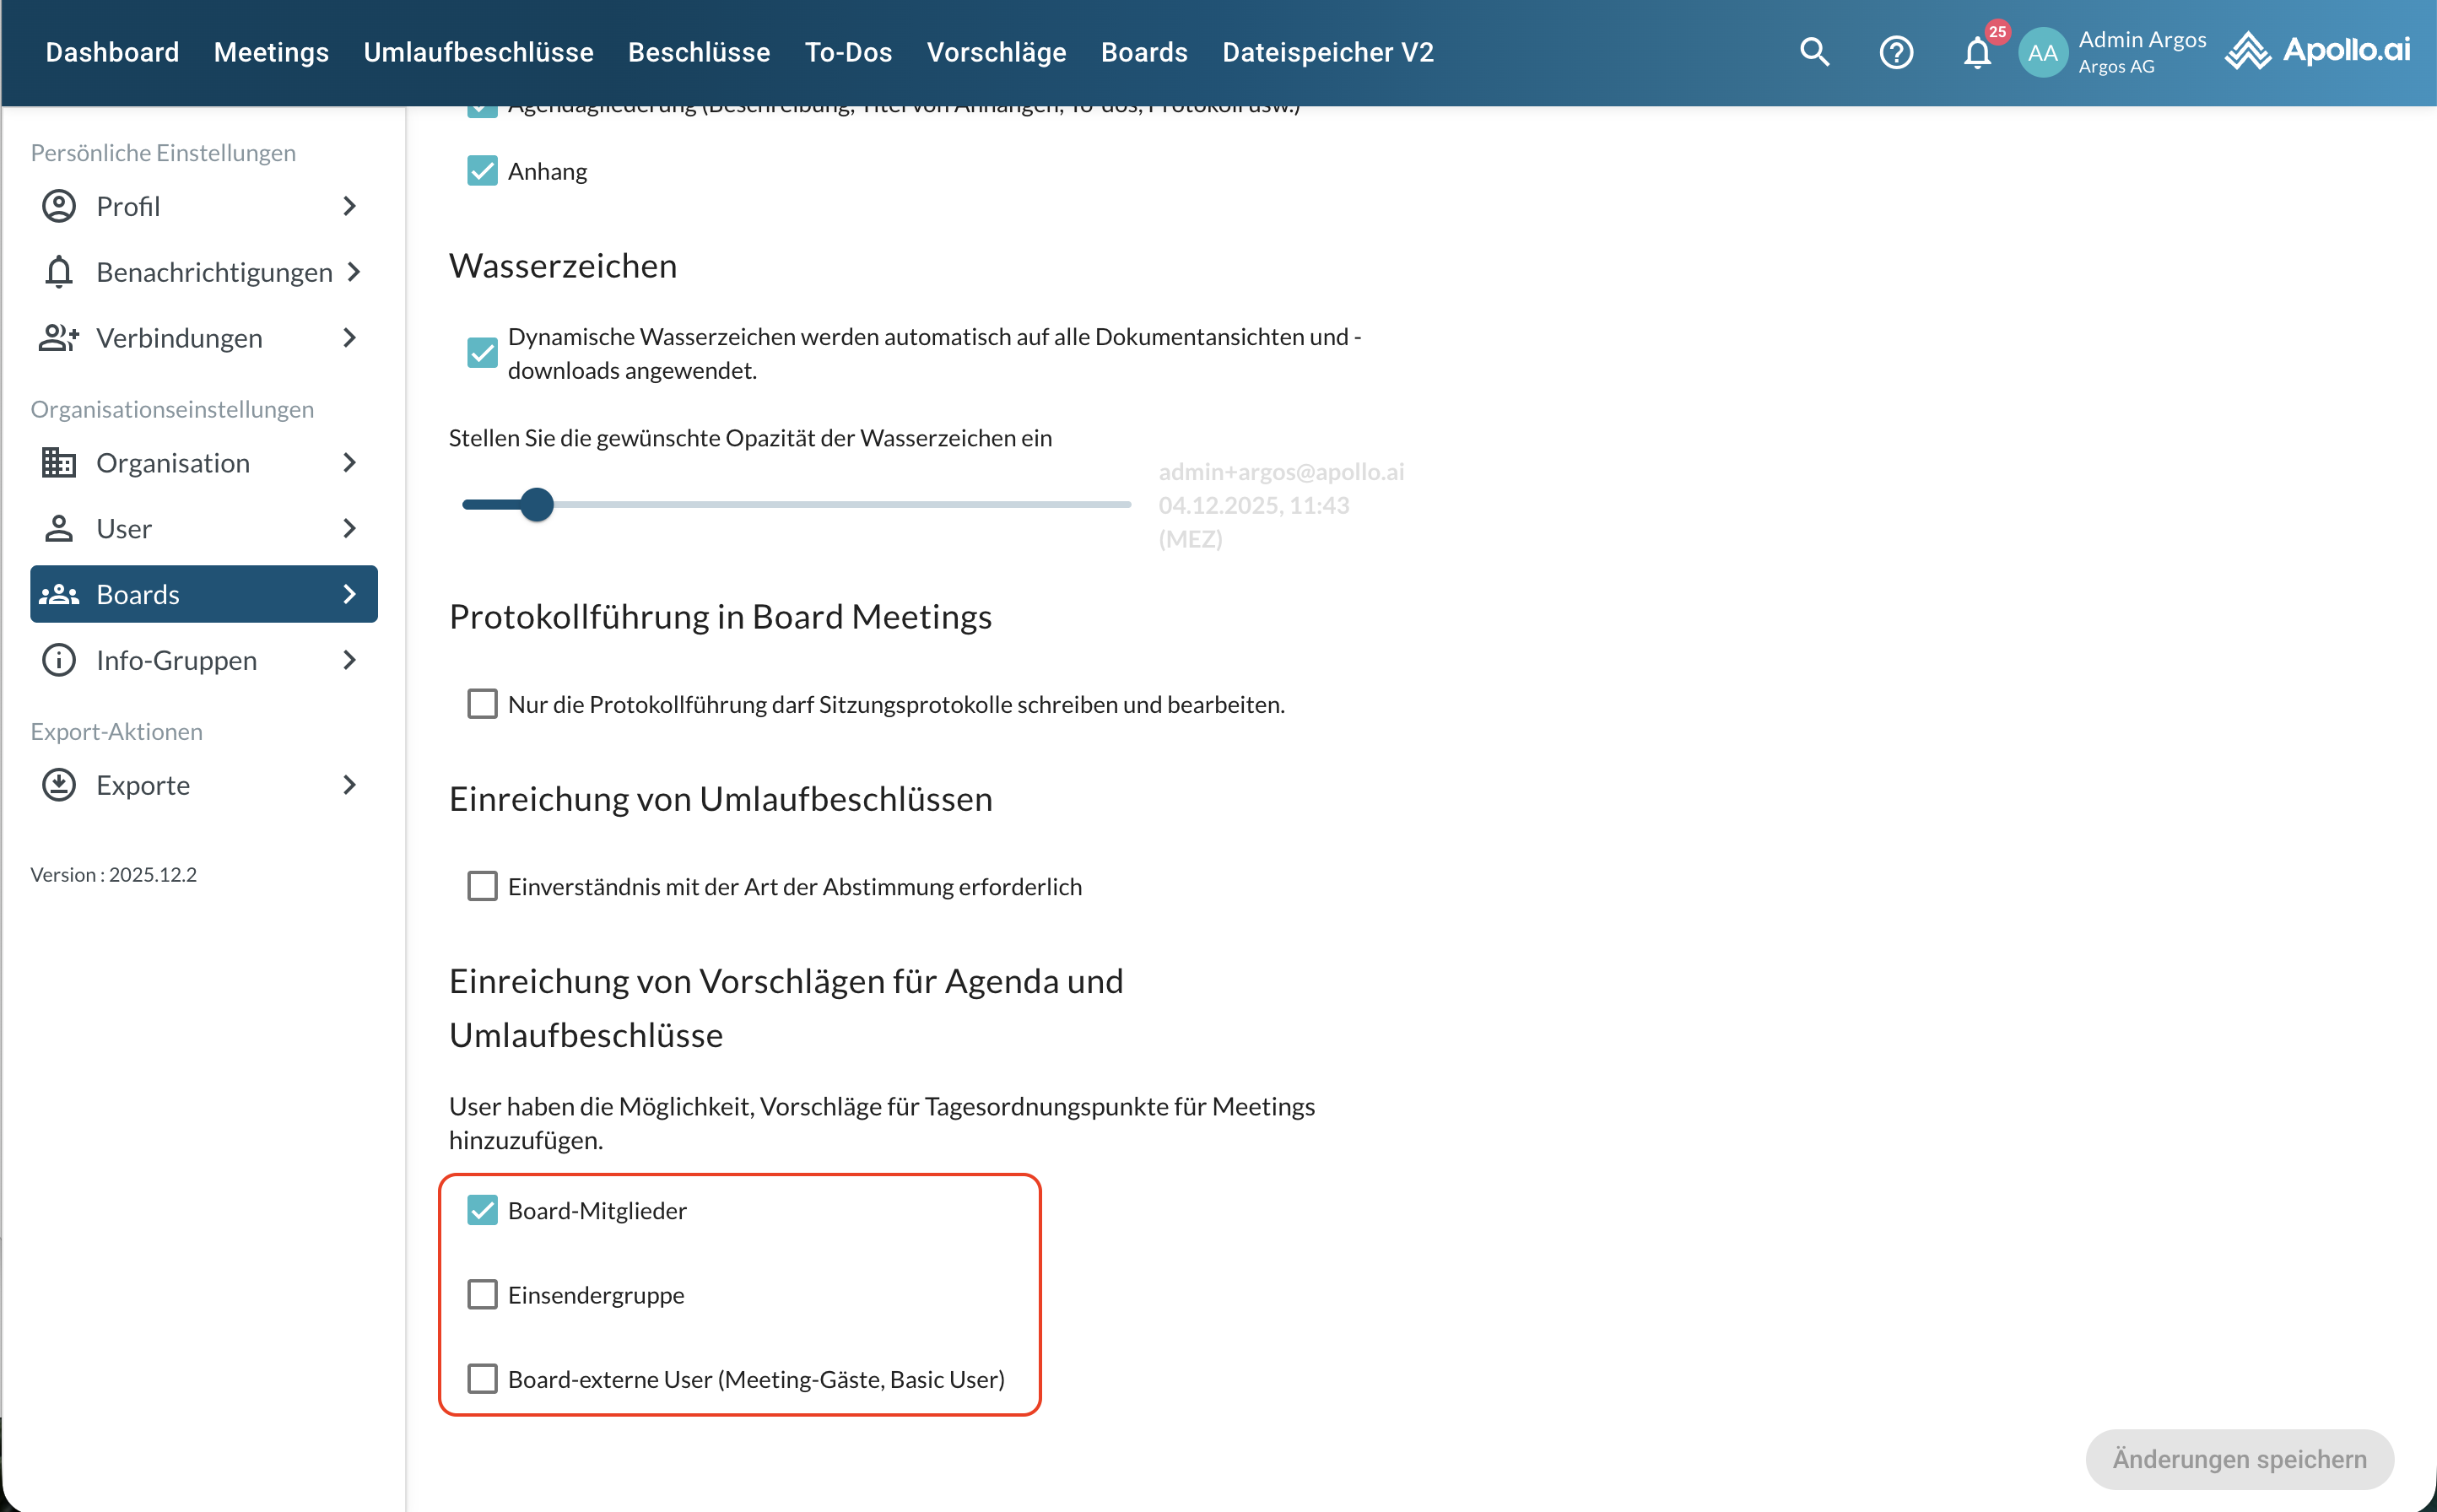Toggle the dynamic Wasserzeichen checkbox
This screenshot has height=1512, width=2437.
[x=482, y=353]
